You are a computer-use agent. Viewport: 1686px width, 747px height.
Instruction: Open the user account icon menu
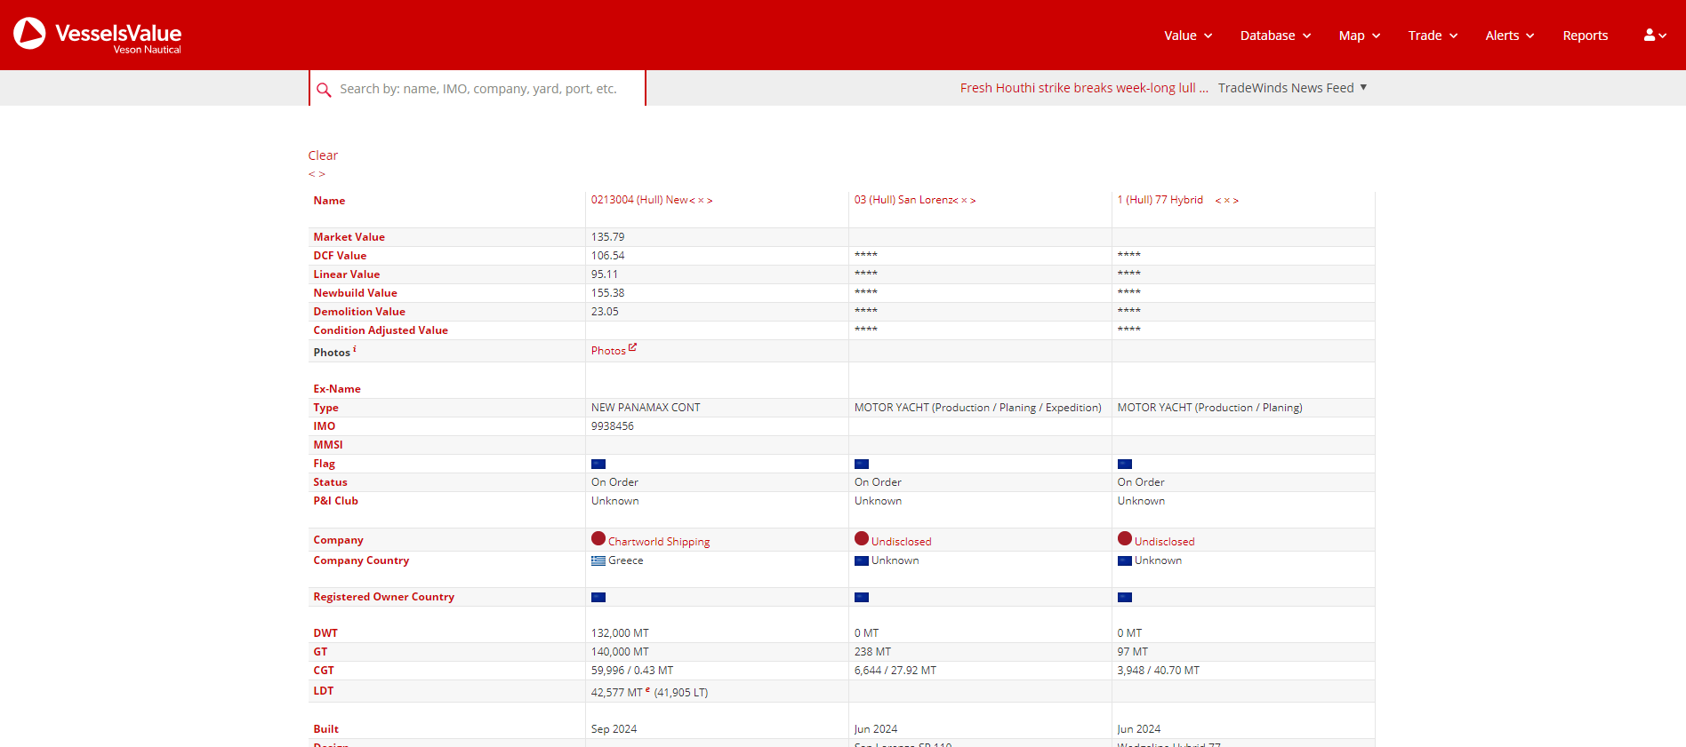pyautogui.click(x=1654, y=36)
